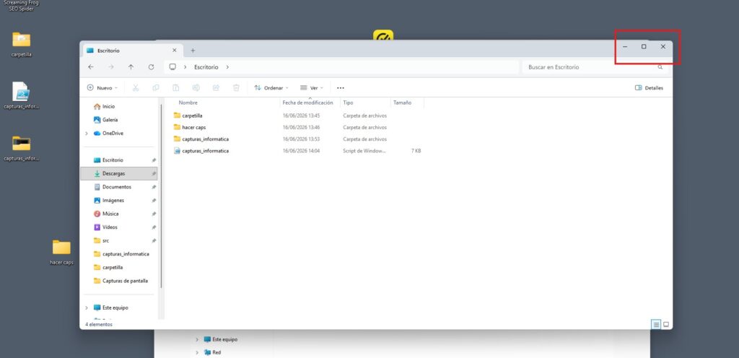
Task: Open the three-dots more options menu
Action: (x=341, y=88)
